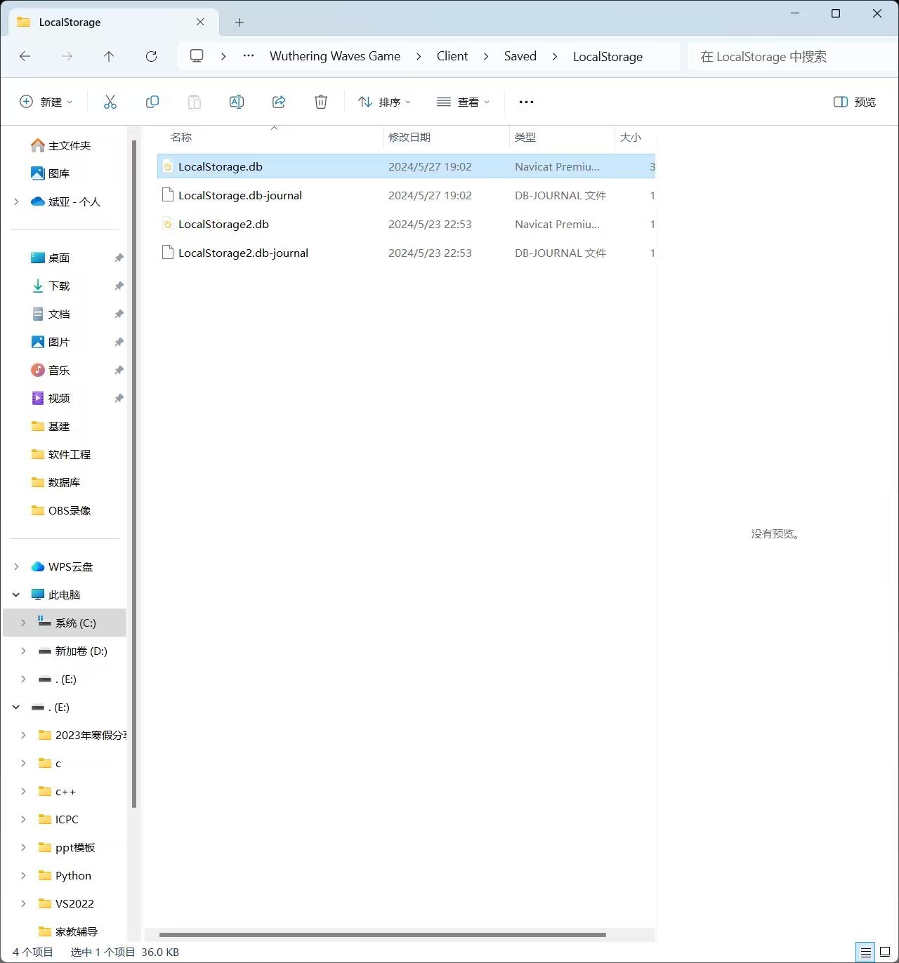This screenshot has height=963, width=899.
Task: Select the 2023年寒假 folder in tree
Action: tap(82, 735)
